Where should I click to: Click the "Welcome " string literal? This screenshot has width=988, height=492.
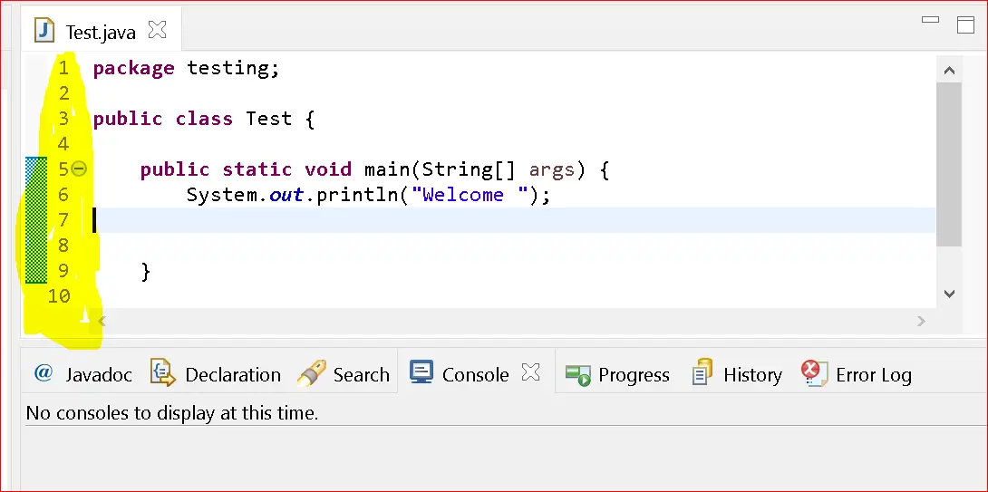[x=470, y=196]
